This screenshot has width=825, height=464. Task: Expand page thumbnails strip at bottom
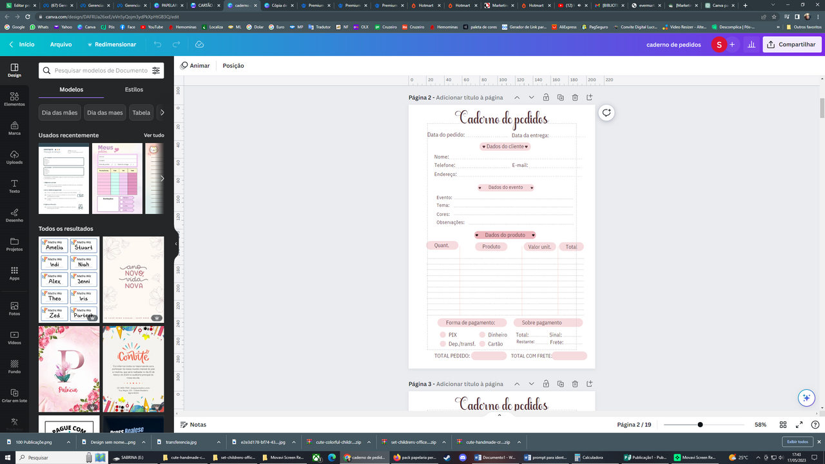tap(500, 415)
